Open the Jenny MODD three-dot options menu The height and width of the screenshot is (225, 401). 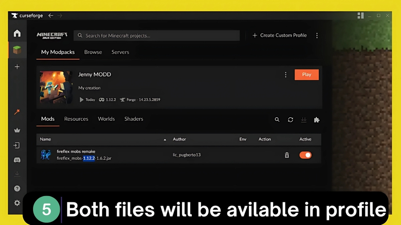tap(285, 75)
